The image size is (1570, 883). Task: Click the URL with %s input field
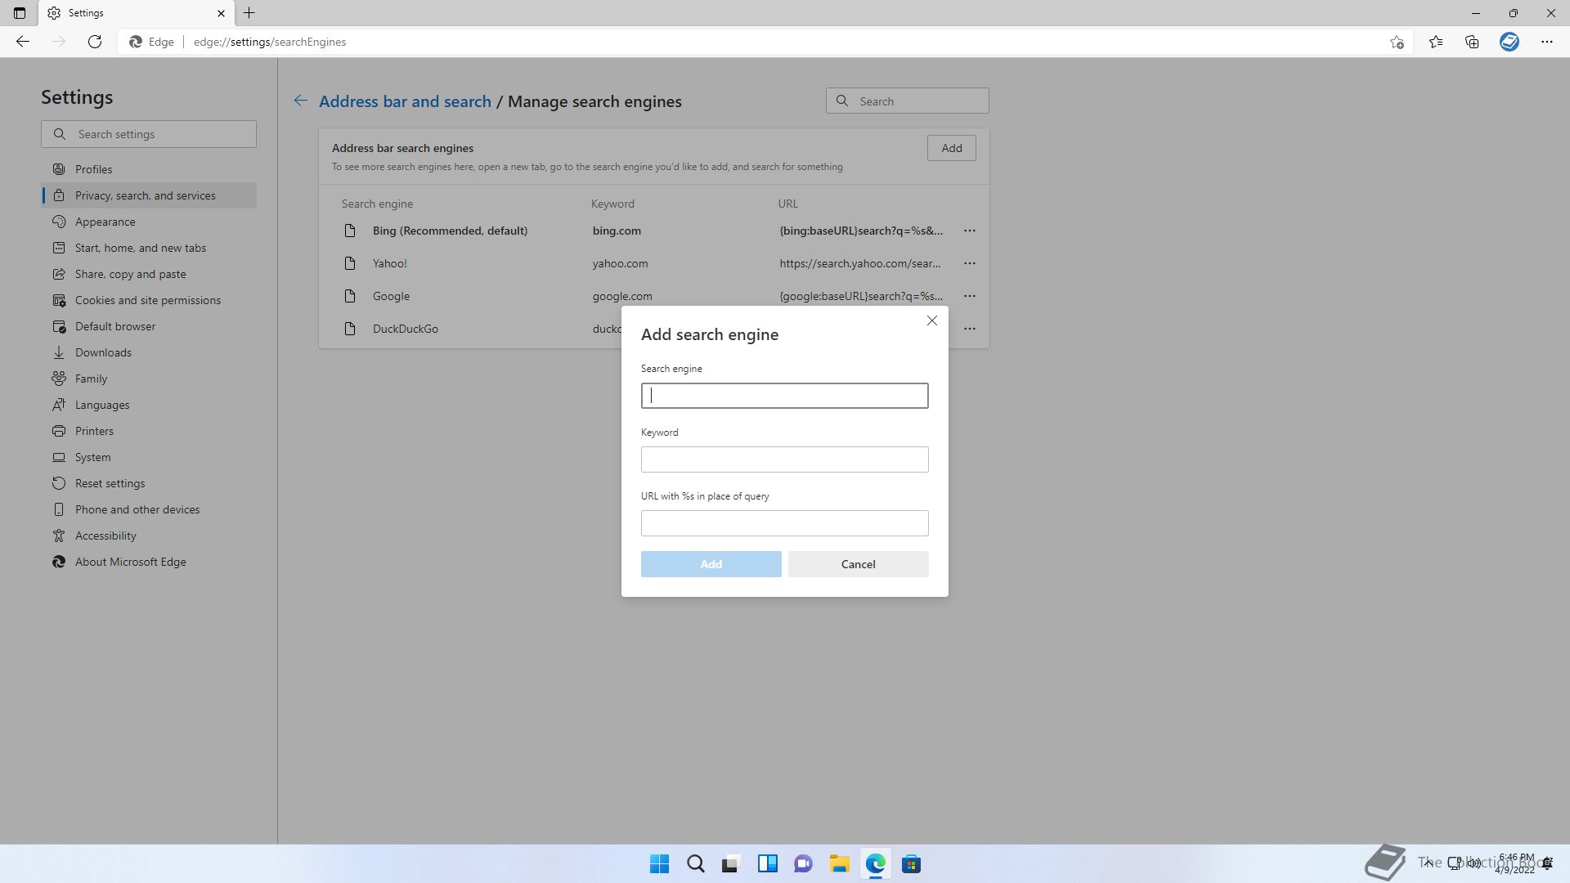point(784,523)
